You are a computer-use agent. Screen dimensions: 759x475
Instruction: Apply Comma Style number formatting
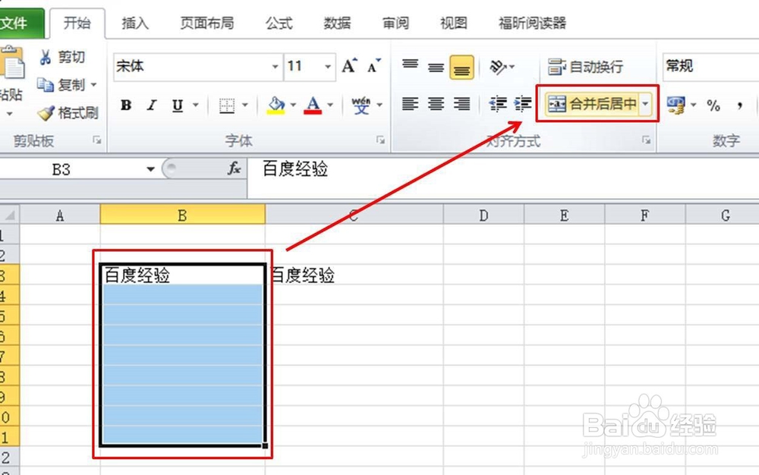[x=740, y=106]
